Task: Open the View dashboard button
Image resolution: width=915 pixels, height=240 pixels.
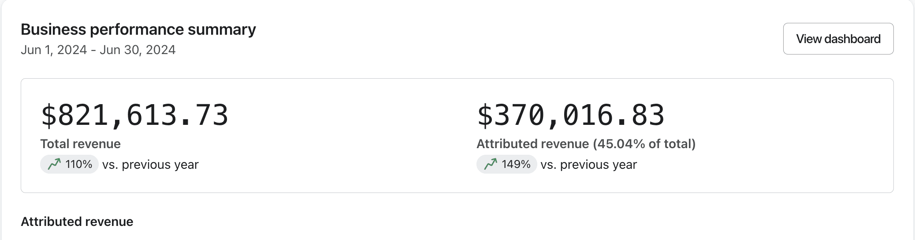Action: tap(838, 39)
